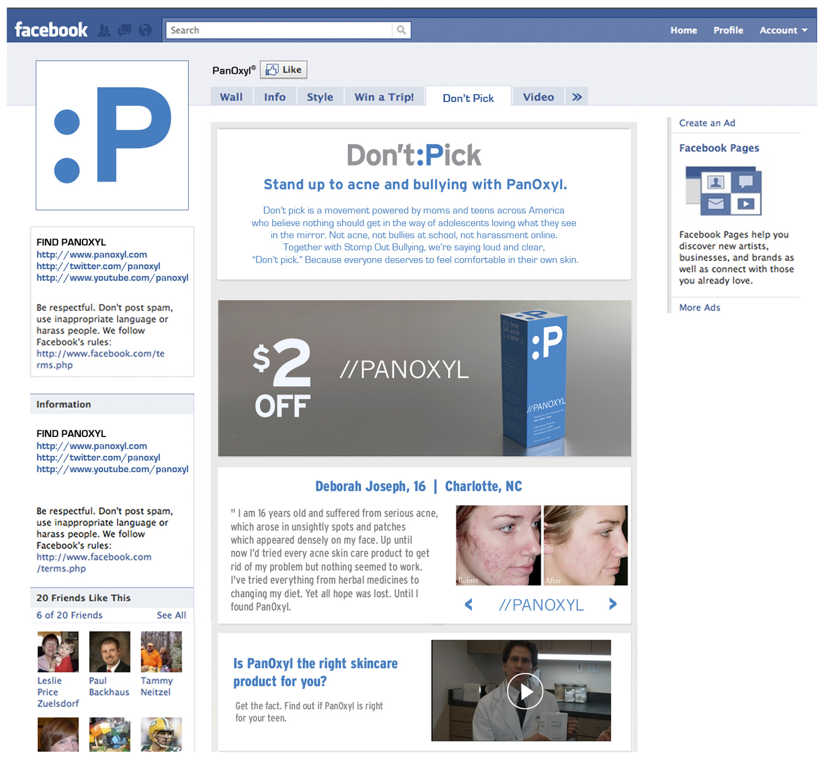The width and height of the screenshot is (825, 765).
Task: Show next testimonial with right arrow
Action: (x=613, y=604)
